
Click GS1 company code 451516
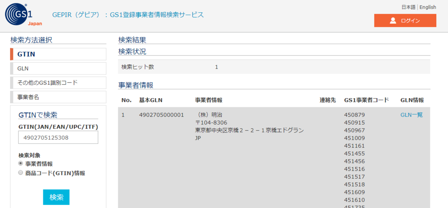[354, 169]
